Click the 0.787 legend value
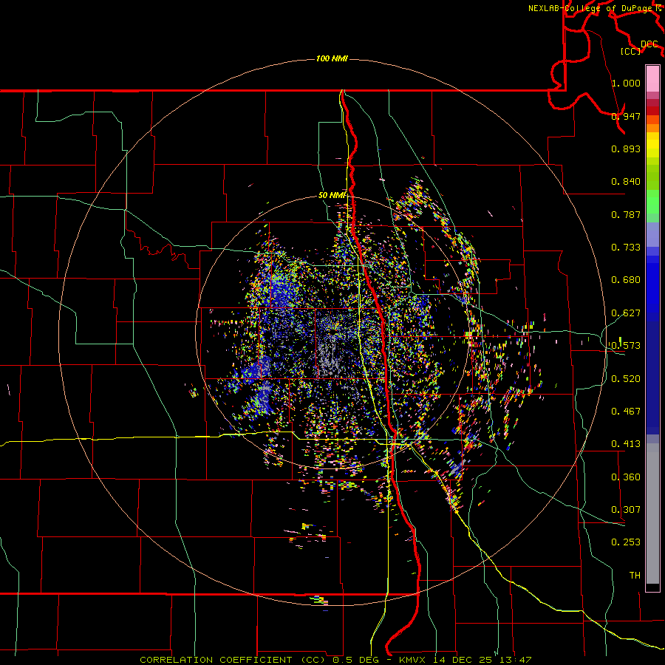665x665 pixels. (x=626, y=214)
